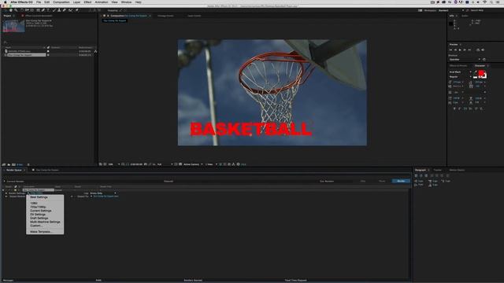Open font family dropdown in Character panel
Viewport: 504px width, 283px height.
click(x=461, y=72)
